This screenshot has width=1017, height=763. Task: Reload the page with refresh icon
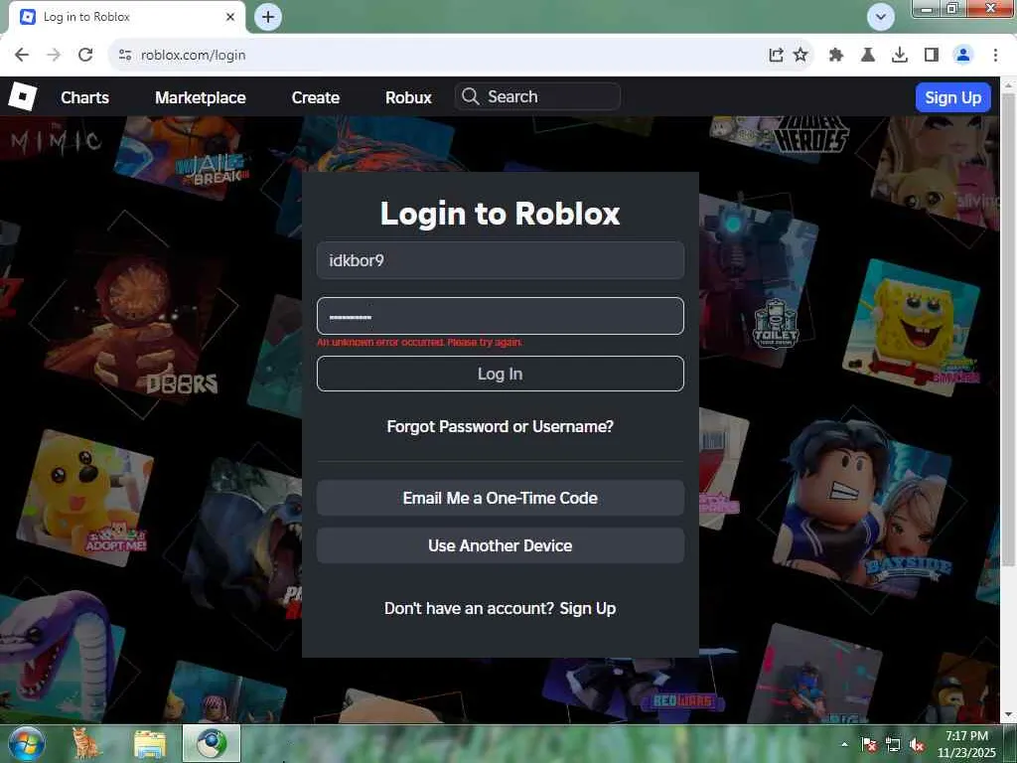pos(85,55)
